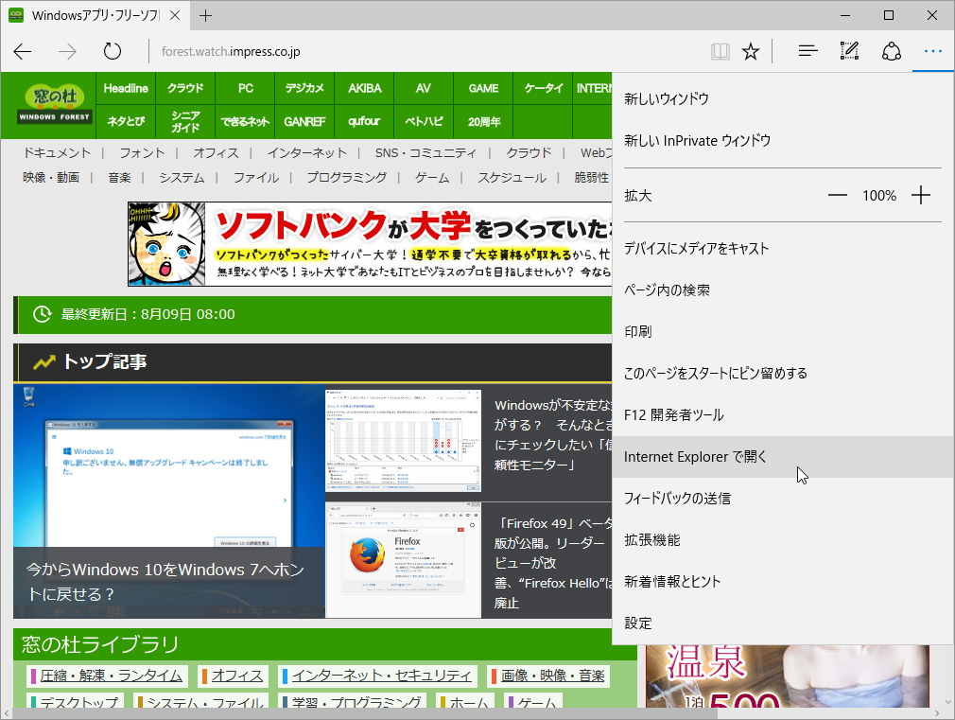
Task: Add this page to favorites
Action: click(x=751, y=51)
